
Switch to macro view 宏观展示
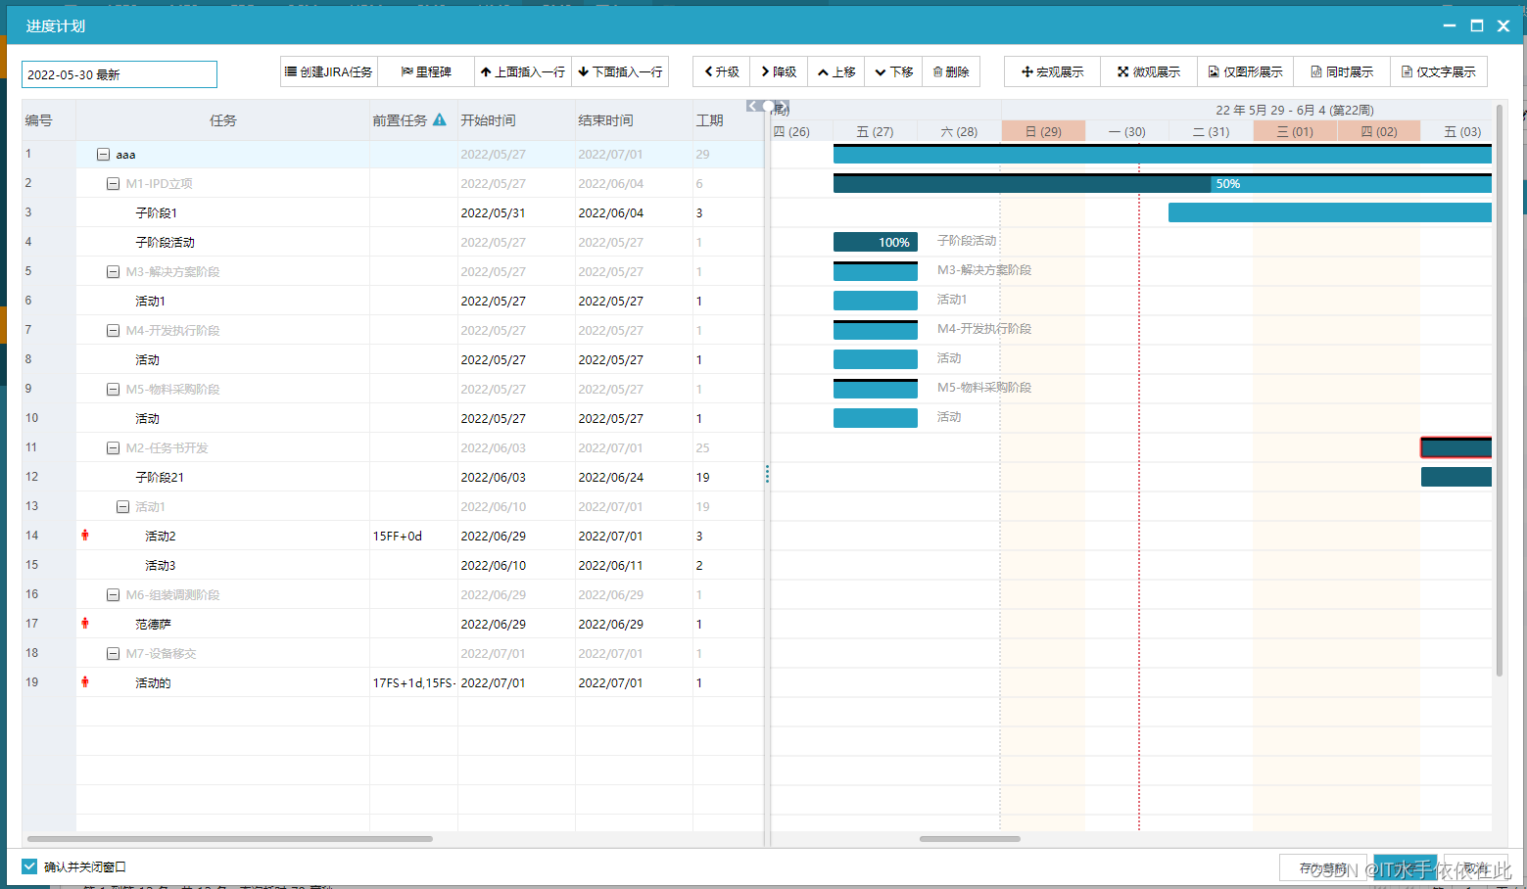pyautogui.click(x=1053, y=71)
